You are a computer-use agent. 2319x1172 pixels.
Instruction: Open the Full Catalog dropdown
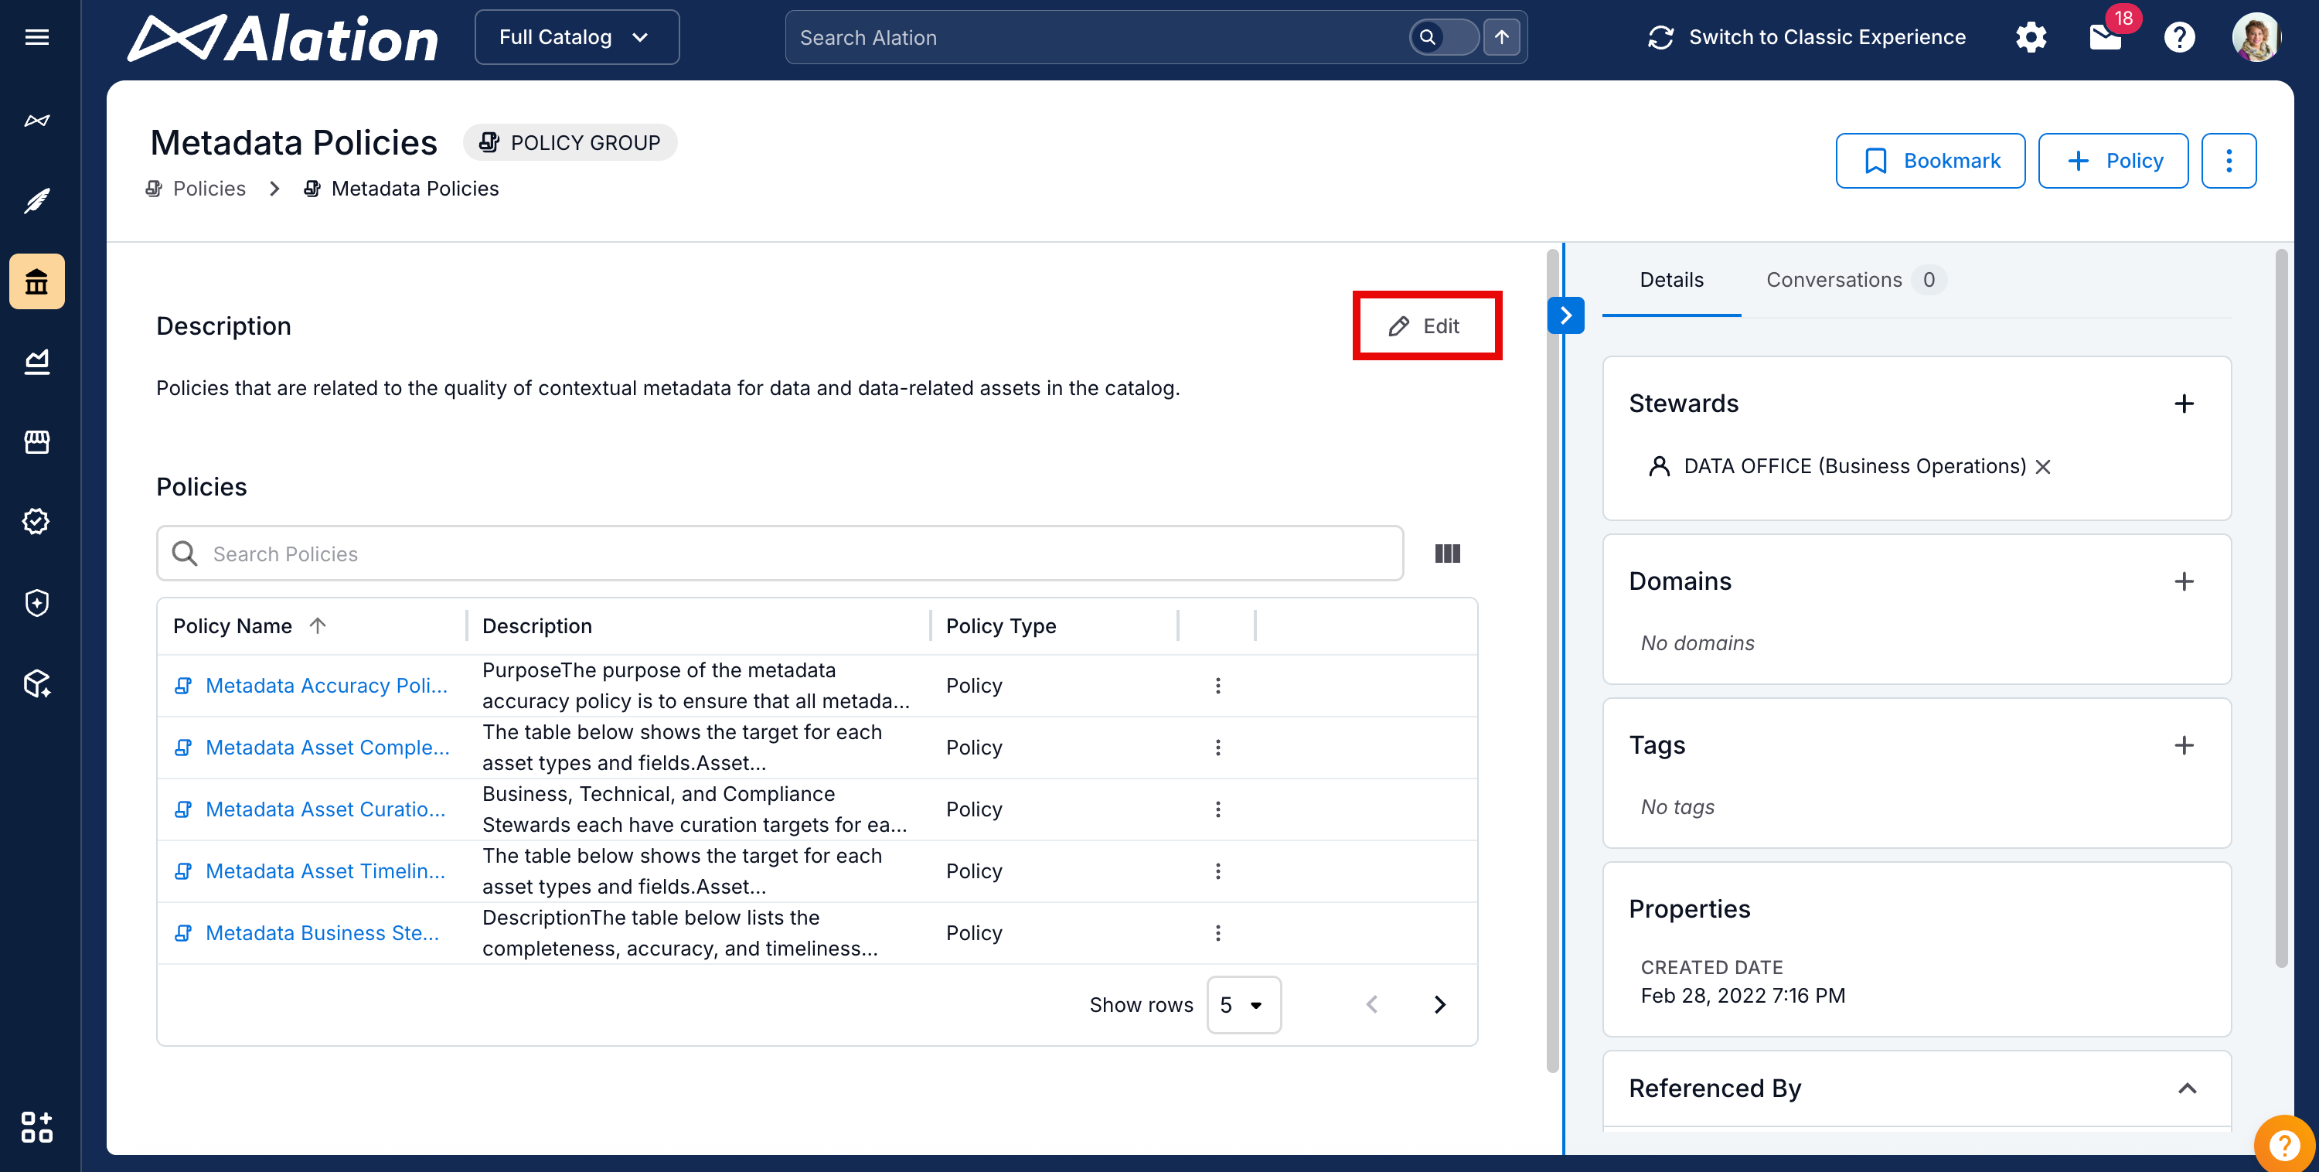coord(576,37)
